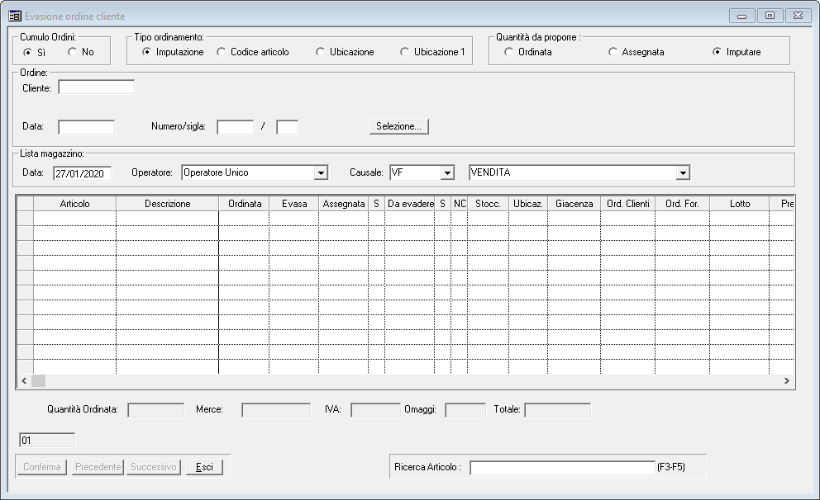The height and width of the screenshot is (500, 820).
Task: Click the grid's right scroll arrow
Action: (x=787, y=381)
